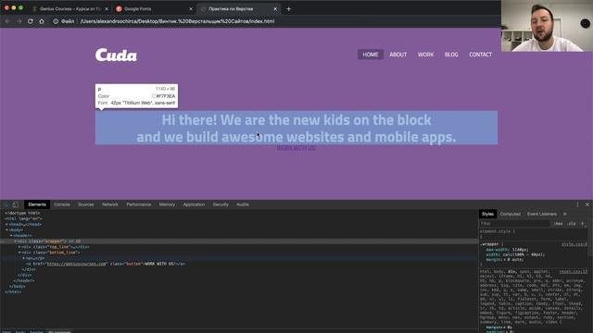Screen dimensions: 593x333
Task: Click the WORK WITH US link
Action: (296, 148)
